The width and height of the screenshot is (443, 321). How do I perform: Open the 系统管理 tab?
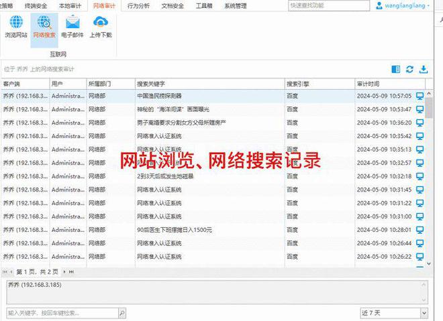(x=236, y=5)
